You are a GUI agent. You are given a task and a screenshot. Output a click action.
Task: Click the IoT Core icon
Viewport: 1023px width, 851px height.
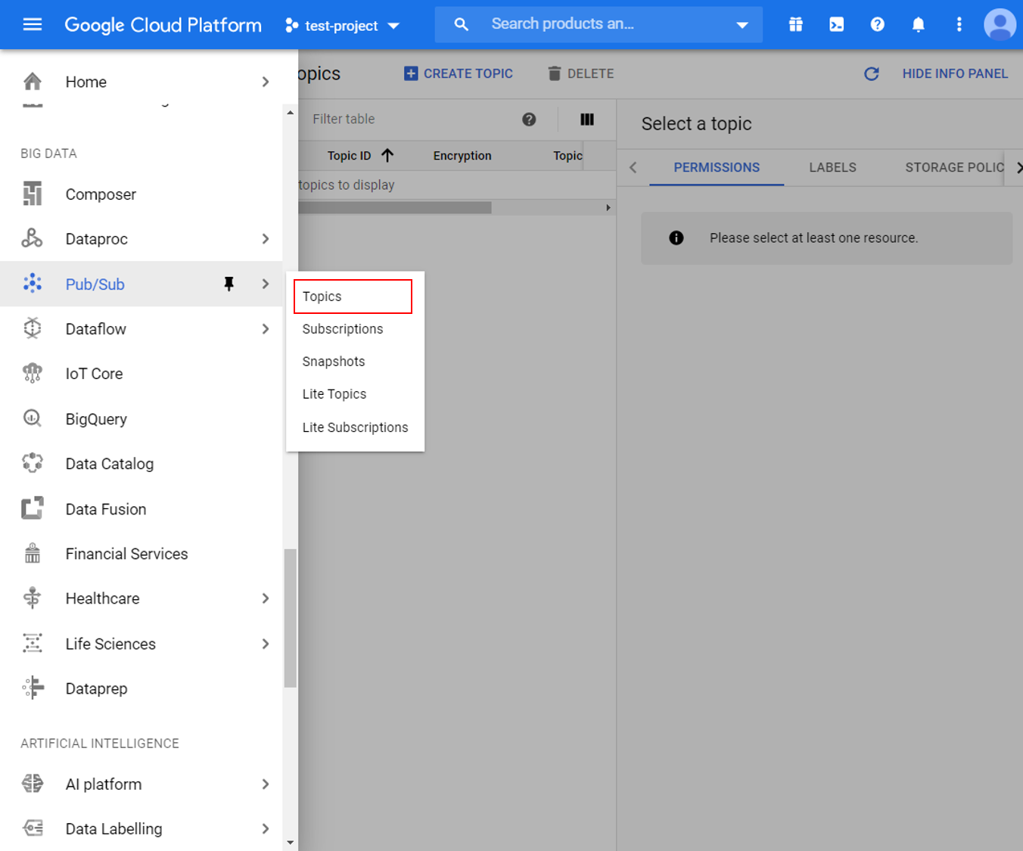[33, 373]
